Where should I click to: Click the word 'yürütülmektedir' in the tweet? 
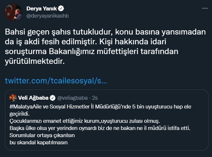pos(38,61)
